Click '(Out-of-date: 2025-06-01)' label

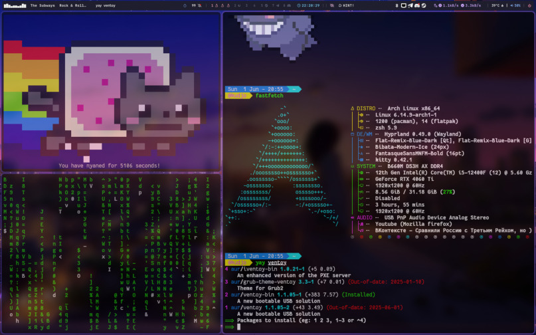(x=365, y=307)
